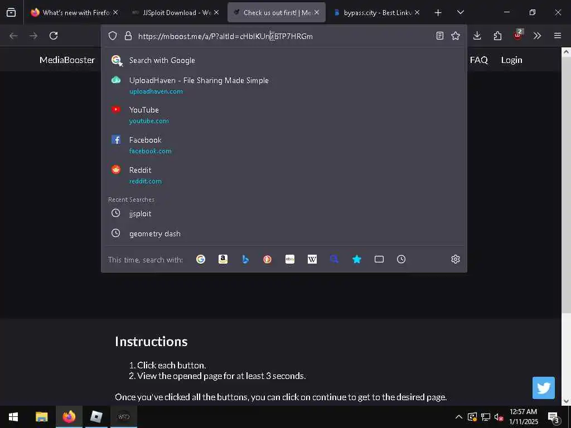Open the Facebook suggestion

tap(284, 145)
